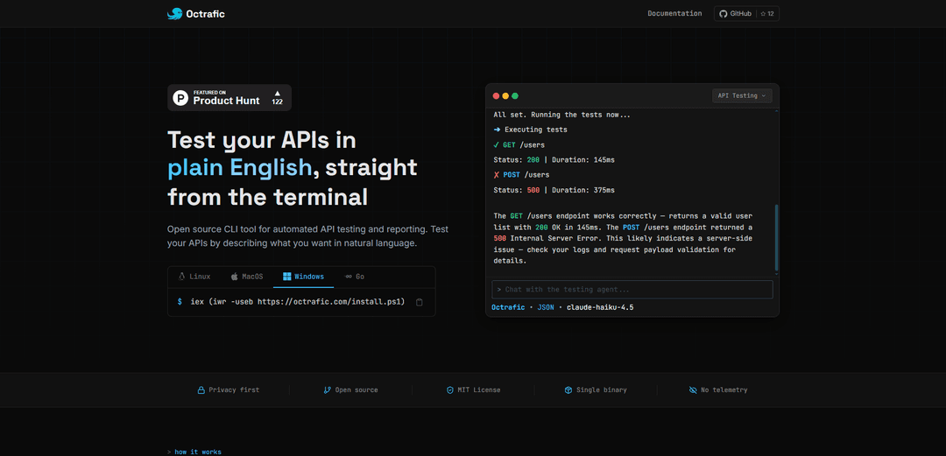Click the red terminal window dot

pos(497,95)
